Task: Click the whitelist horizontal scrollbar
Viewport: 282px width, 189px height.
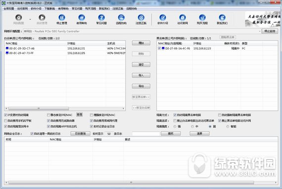Action: click(65, 108)
